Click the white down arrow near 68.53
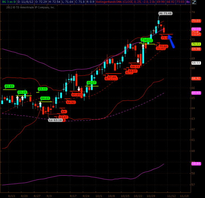Screen dimensions: 205x198 tap(138, 60)
